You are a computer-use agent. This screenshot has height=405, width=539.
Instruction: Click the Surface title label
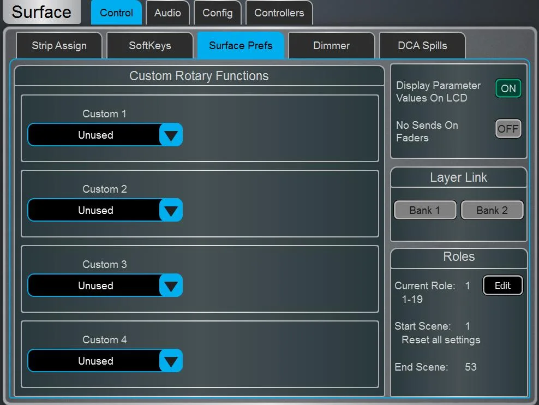(41, 12)
